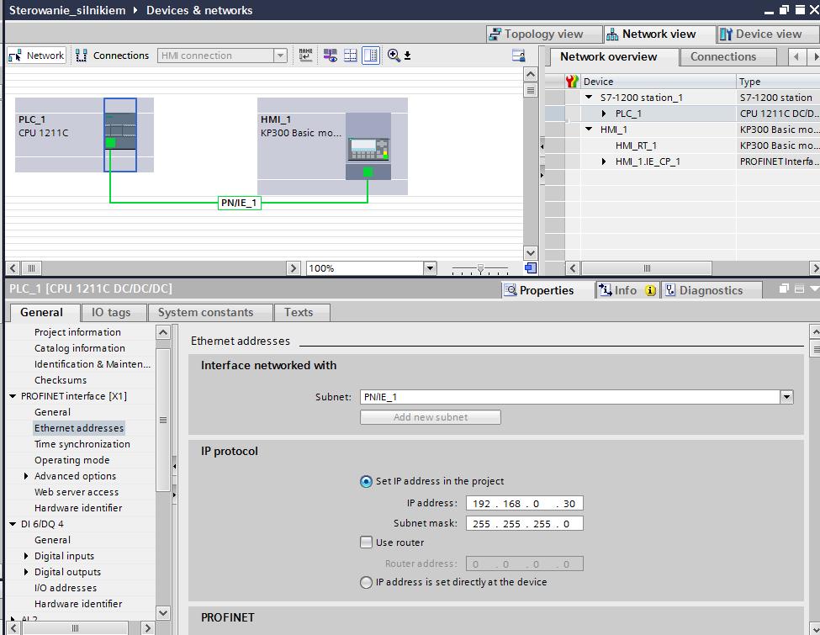
Task: Select Operating mode in the tree
Action: [x=71, y=460]
